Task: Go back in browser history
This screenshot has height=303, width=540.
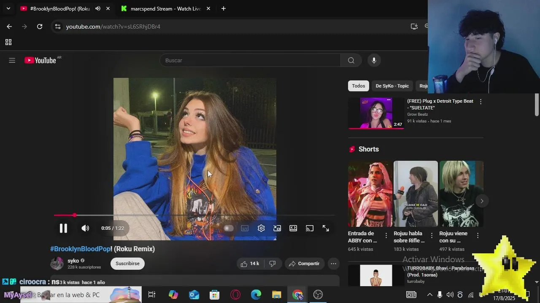Action: tap(9, 27)
